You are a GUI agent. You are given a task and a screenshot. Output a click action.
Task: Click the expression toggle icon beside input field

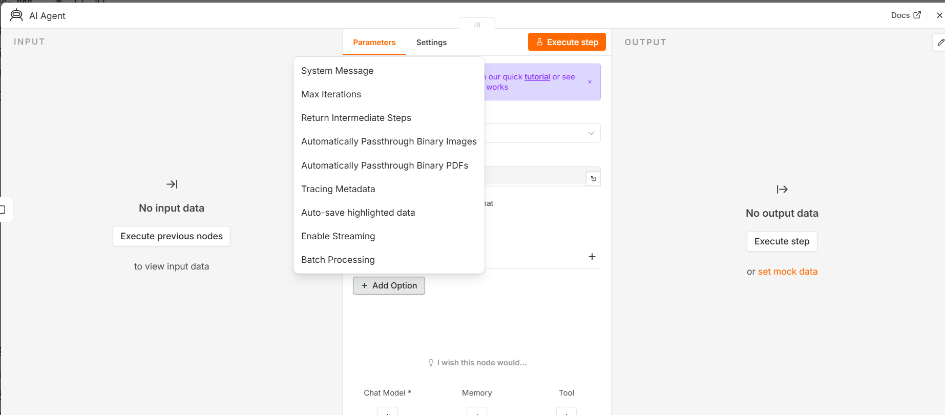tap(593, 179)
